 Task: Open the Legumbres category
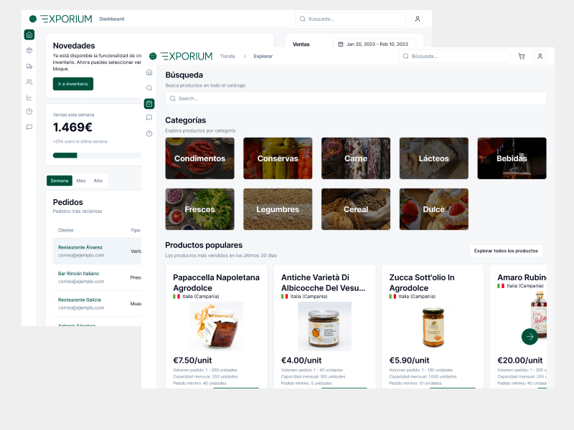(278, 209)
